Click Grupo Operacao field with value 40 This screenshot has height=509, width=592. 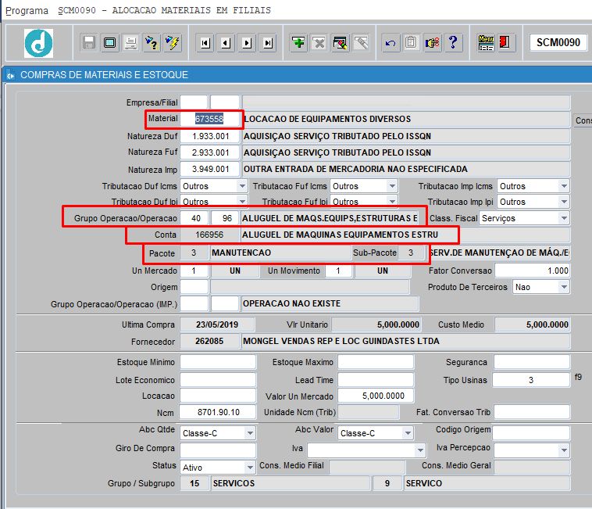pos(194,218)
